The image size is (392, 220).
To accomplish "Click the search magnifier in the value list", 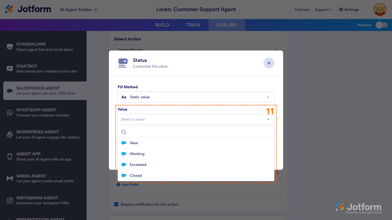I will pos(124,132).
